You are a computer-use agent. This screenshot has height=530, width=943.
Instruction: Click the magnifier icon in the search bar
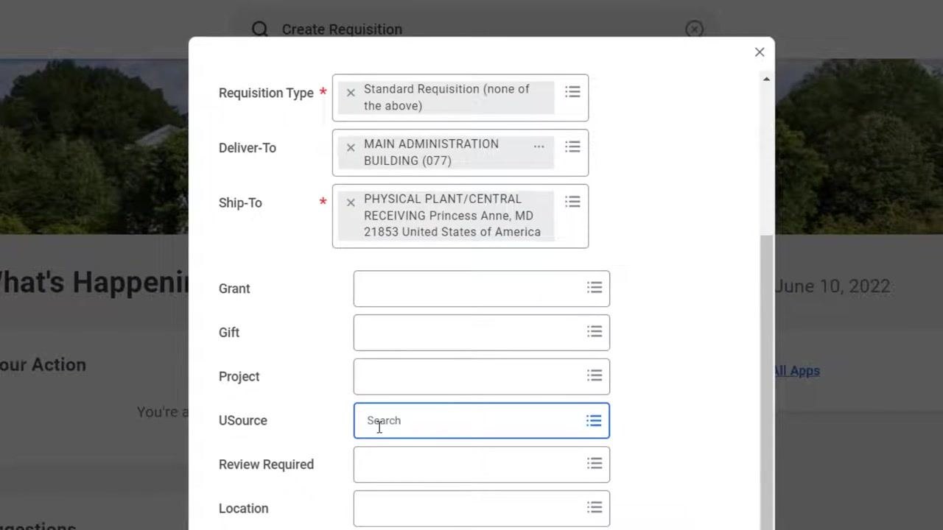point(259,29)
